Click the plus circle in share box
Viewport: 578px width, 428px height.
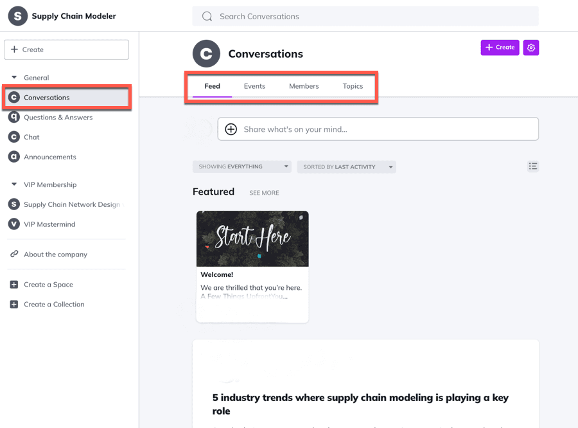tap(231, 129)
